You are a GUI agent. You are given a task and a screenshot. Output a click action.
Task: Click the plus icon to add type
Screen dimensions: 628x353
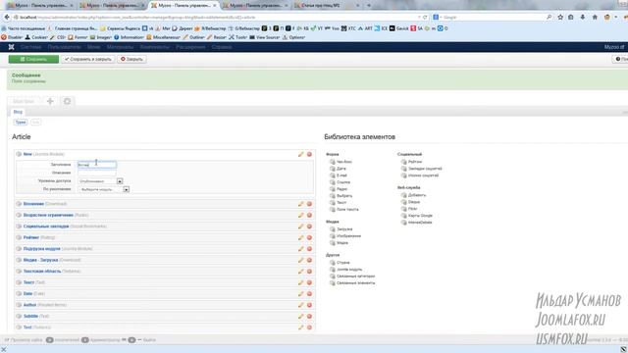(x=50, y=101)
